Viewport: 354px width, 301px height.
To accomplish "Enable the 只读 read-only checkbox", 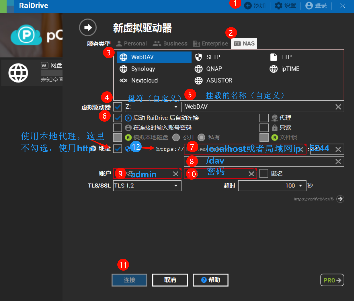I will pos(264,128).
